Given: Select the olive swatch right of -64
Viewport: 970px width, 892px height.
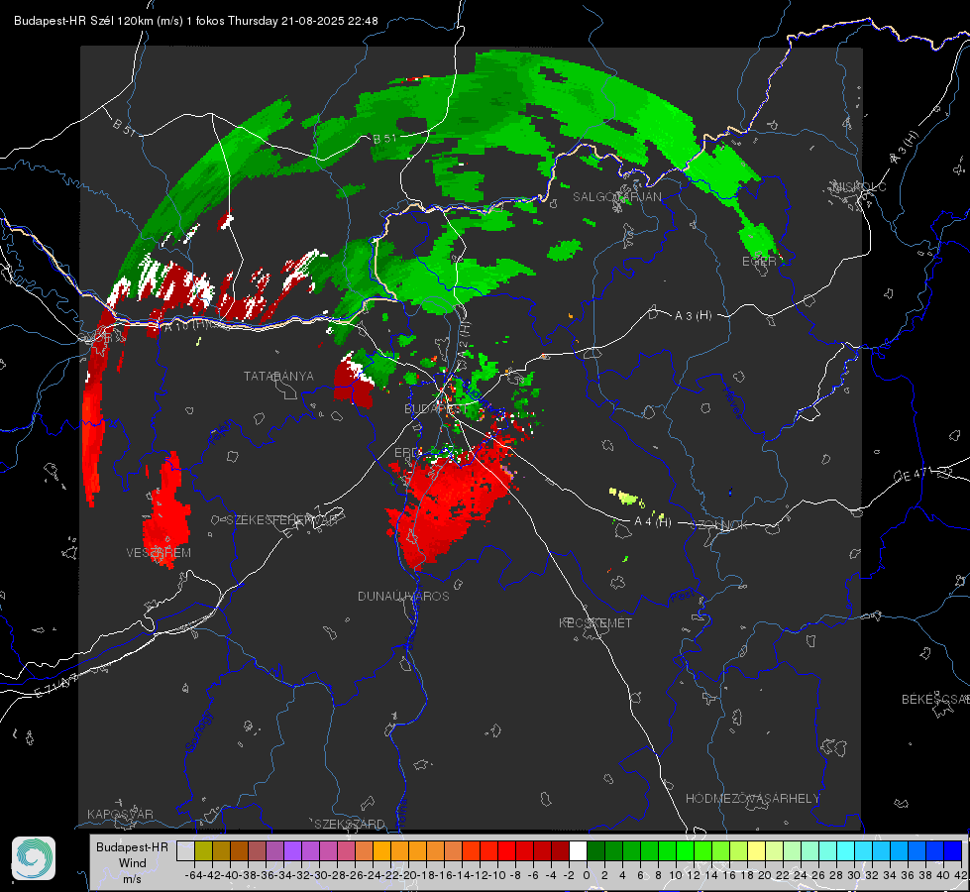Looking at the screenshot, I should point(203,850).
